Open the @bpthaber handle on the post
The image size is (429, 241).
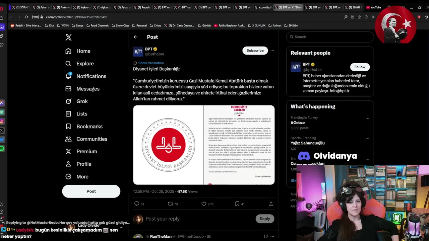155,54
